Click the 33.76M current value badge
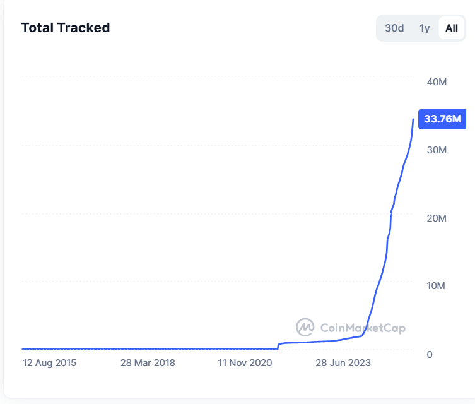The width and height of the screenshot is (475, 404). [442, 119]
